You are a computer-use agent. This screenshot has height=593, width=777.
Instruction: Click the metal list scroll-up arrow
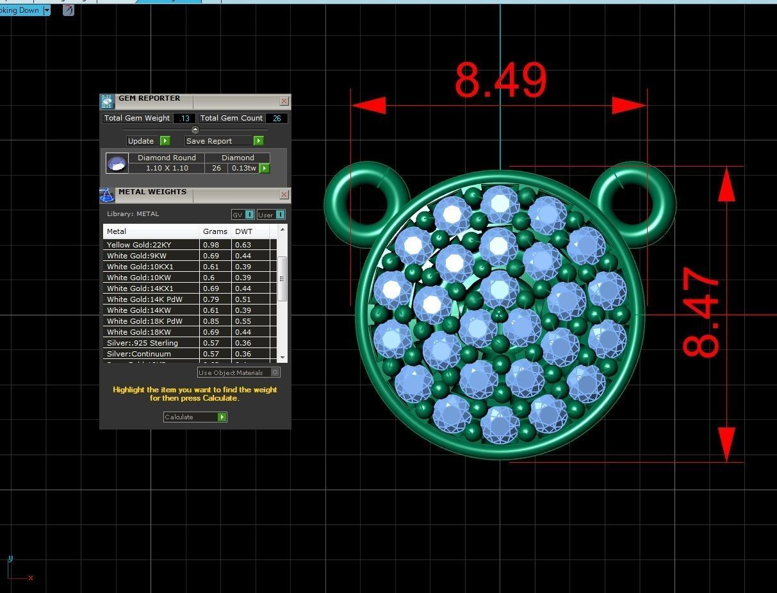pos(282,229)
